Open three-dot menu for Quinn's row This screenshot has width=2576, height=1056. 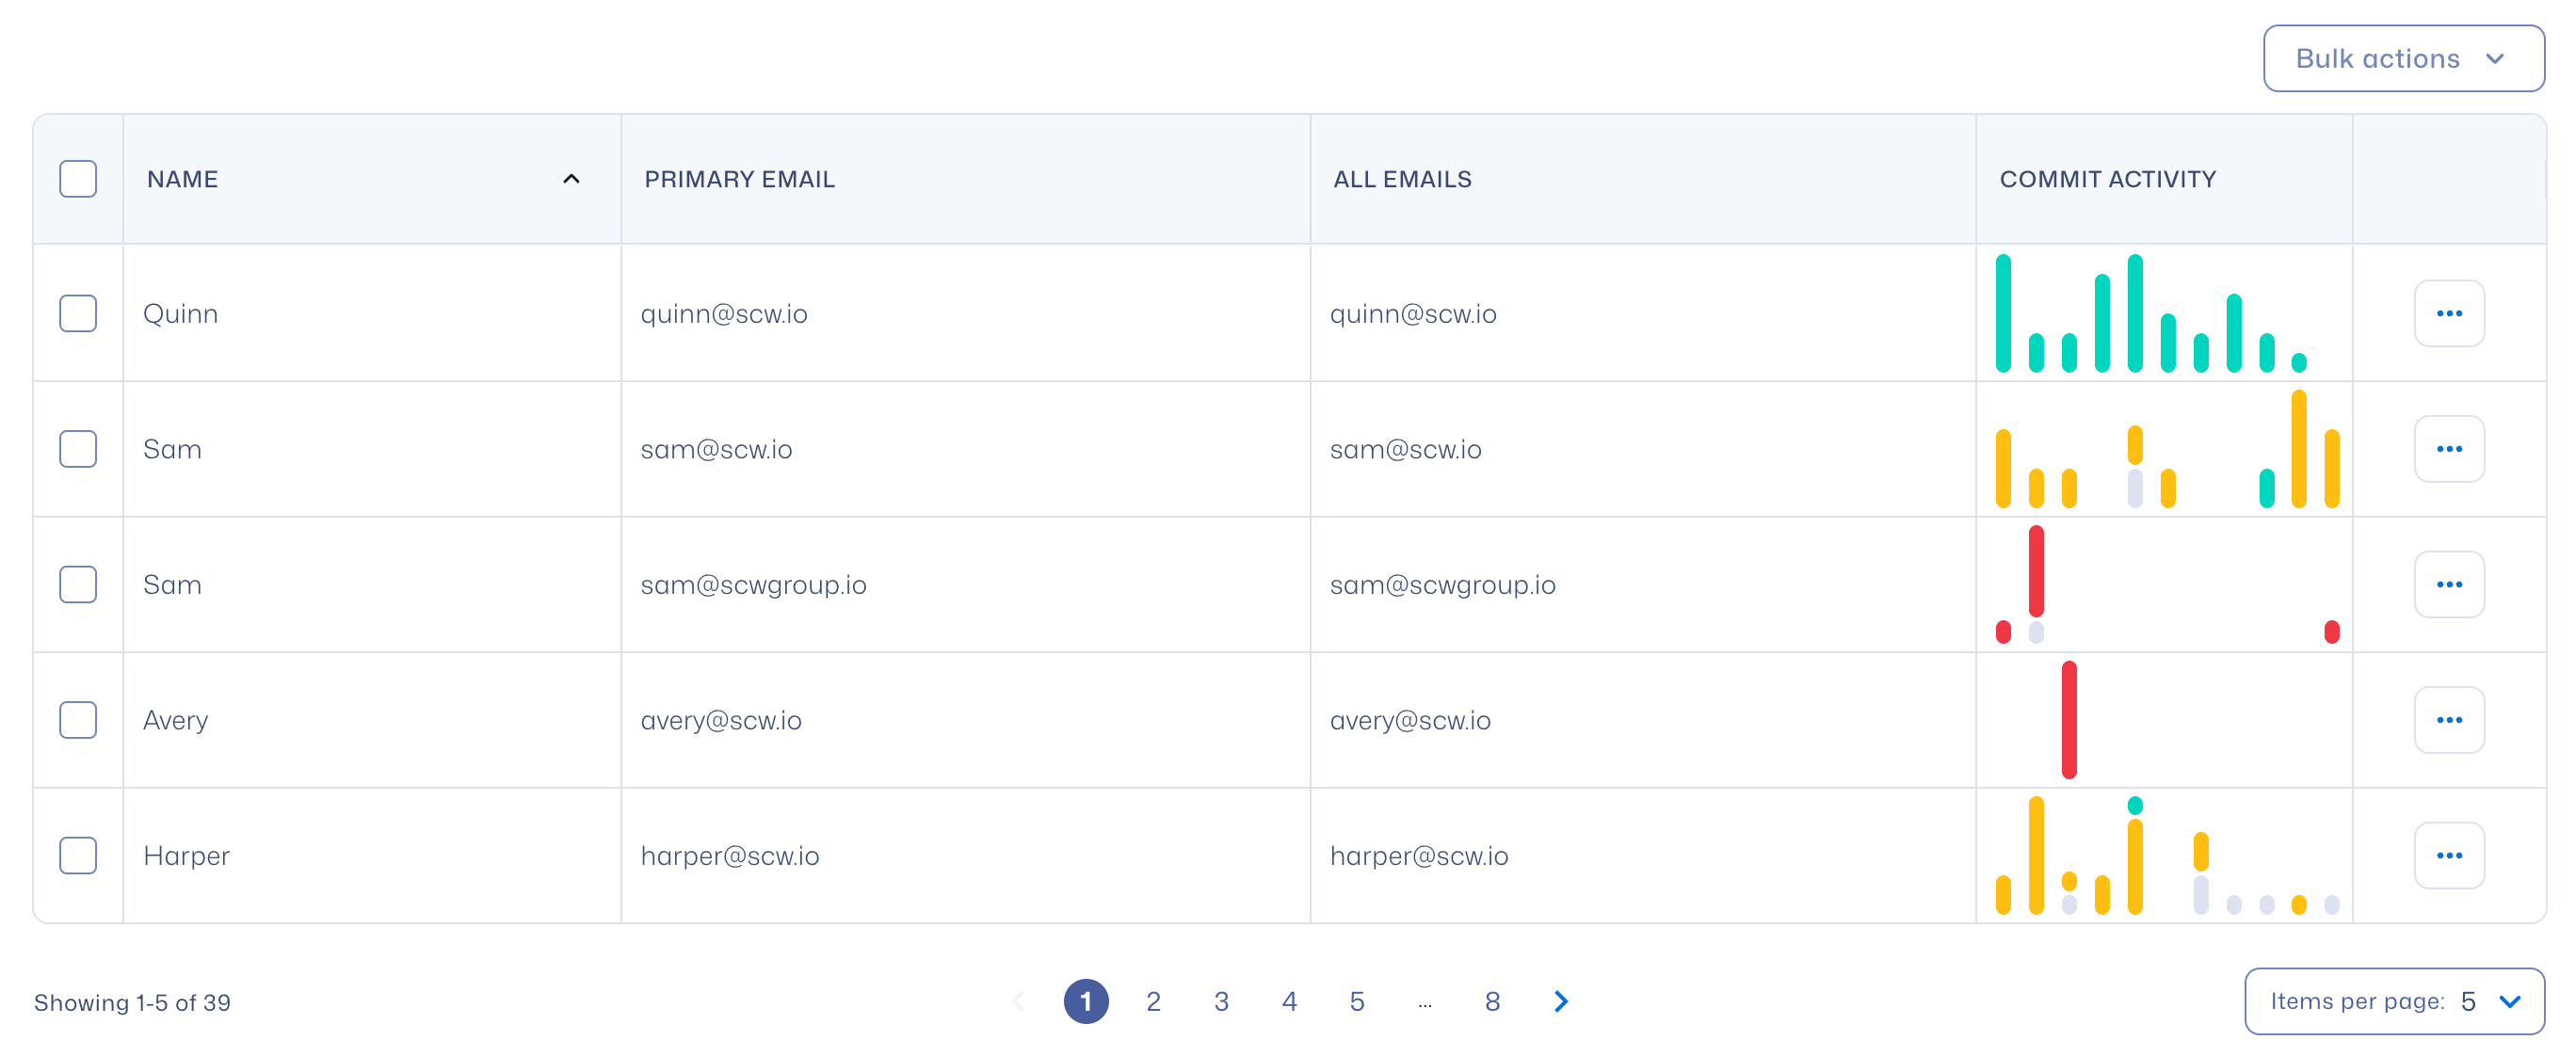pos(2448,313)
